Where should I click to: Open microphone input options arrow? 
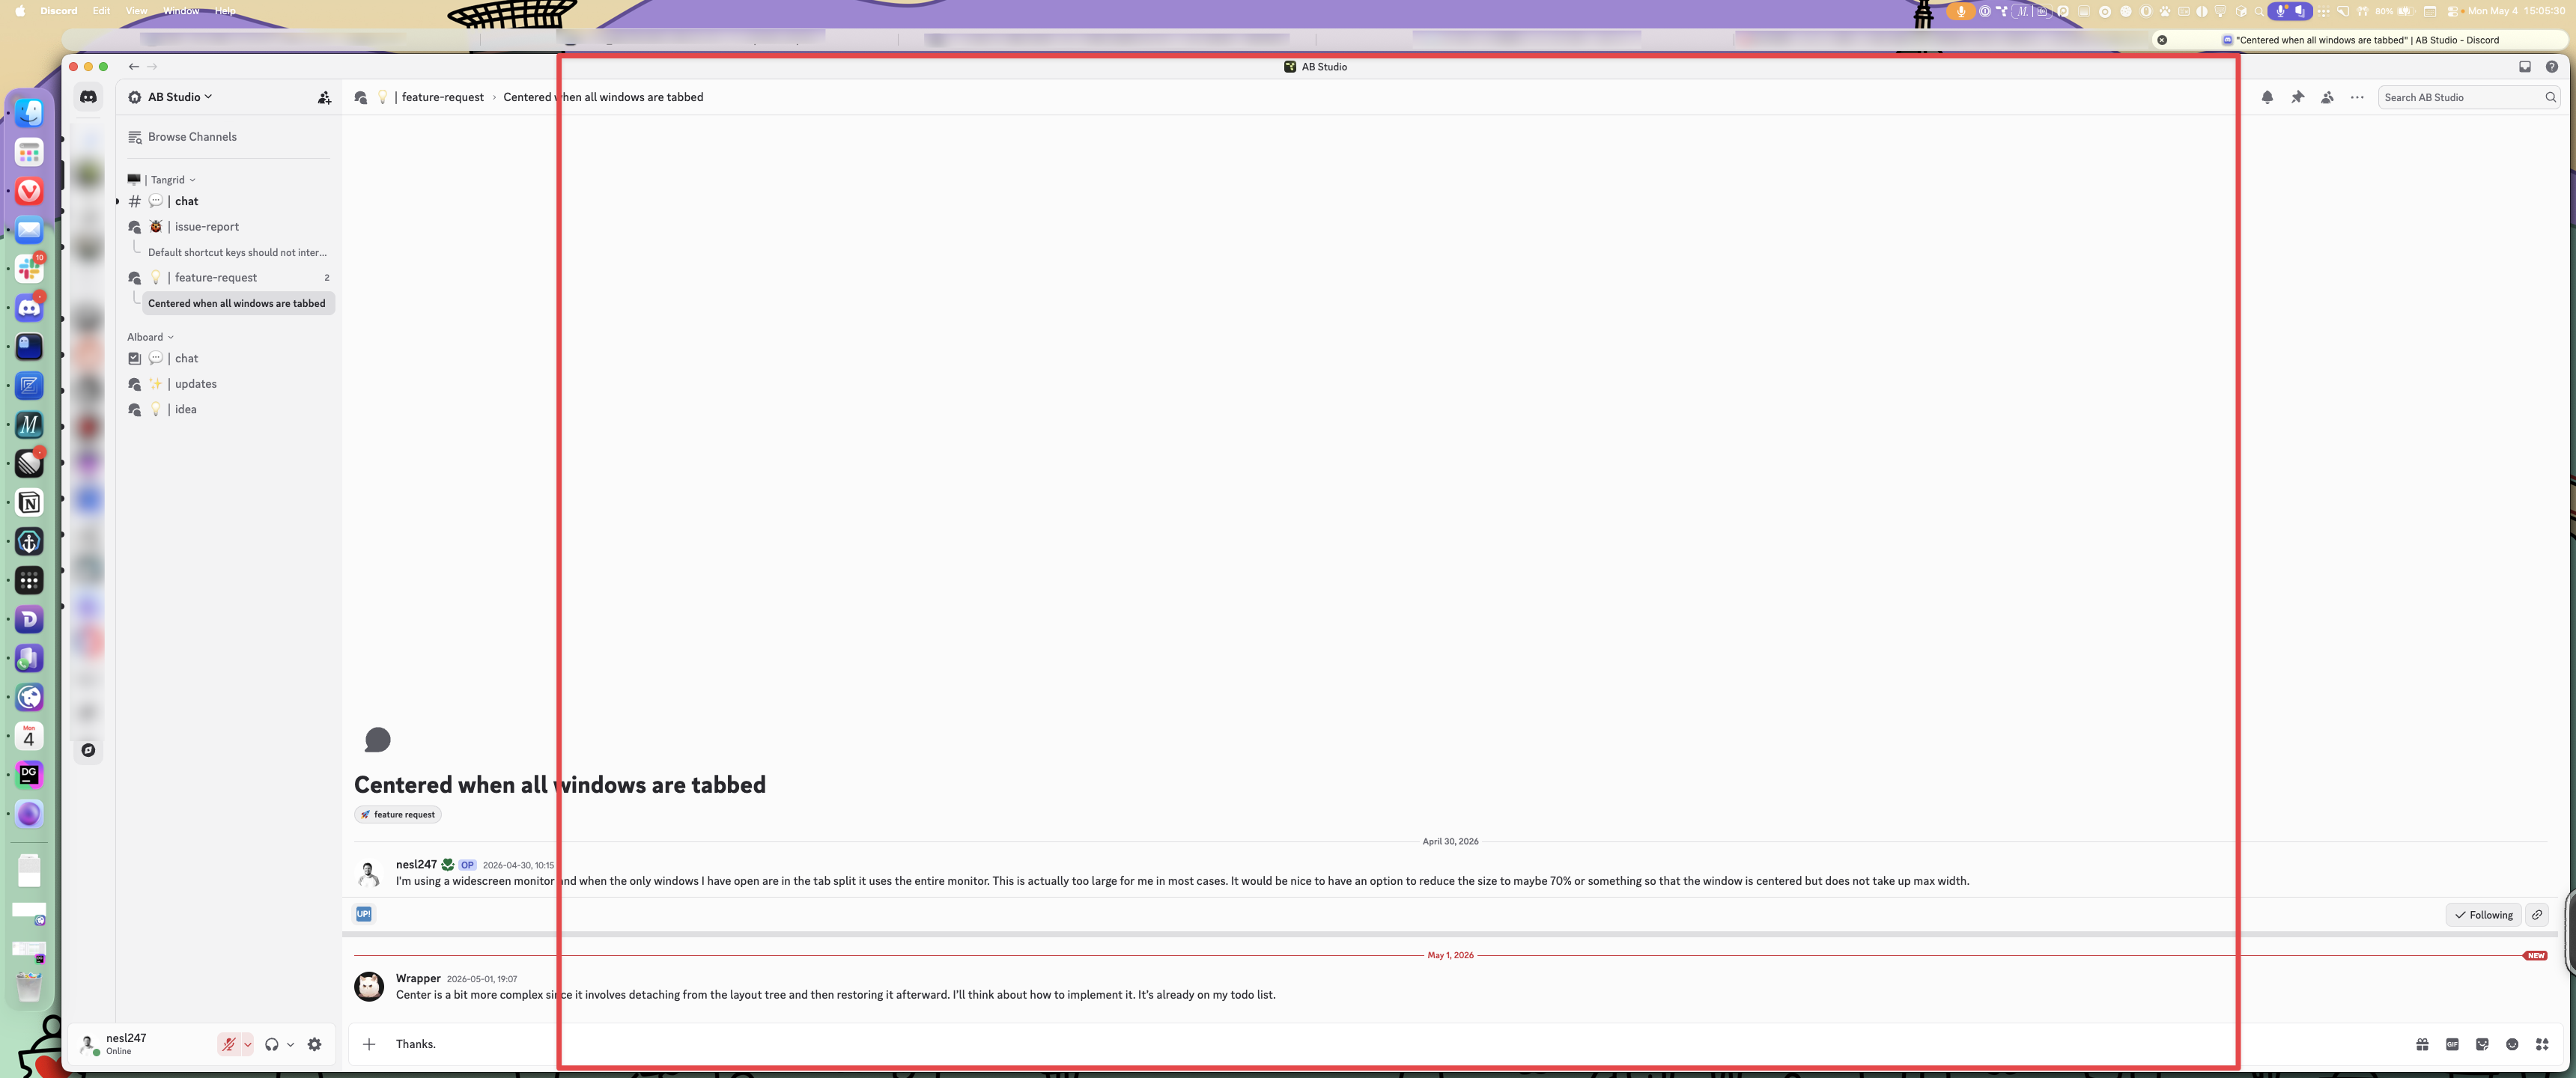[x=247, y=1044]
